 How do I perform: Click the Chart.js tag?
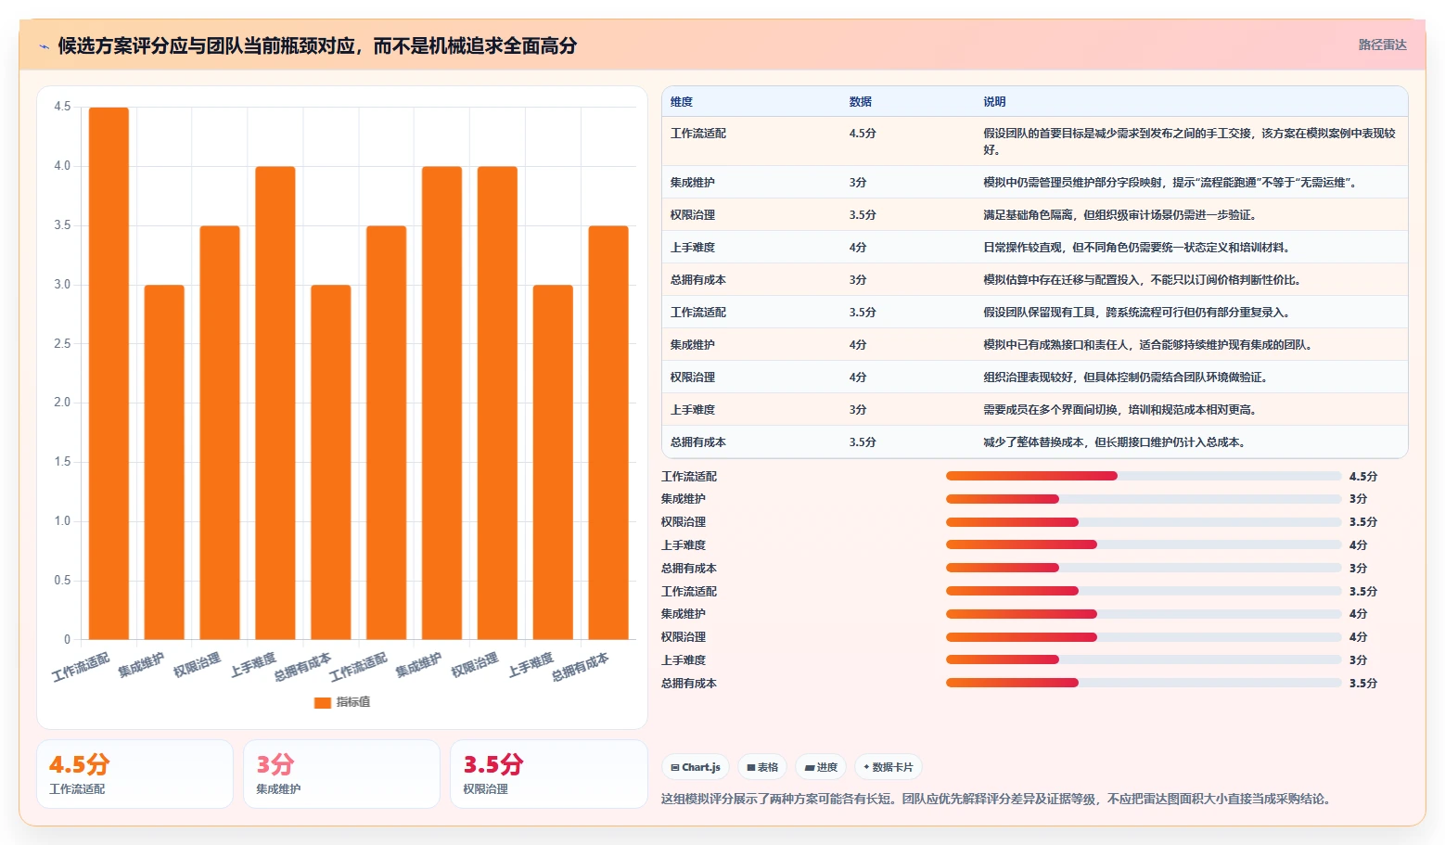[x=696, y=767]
